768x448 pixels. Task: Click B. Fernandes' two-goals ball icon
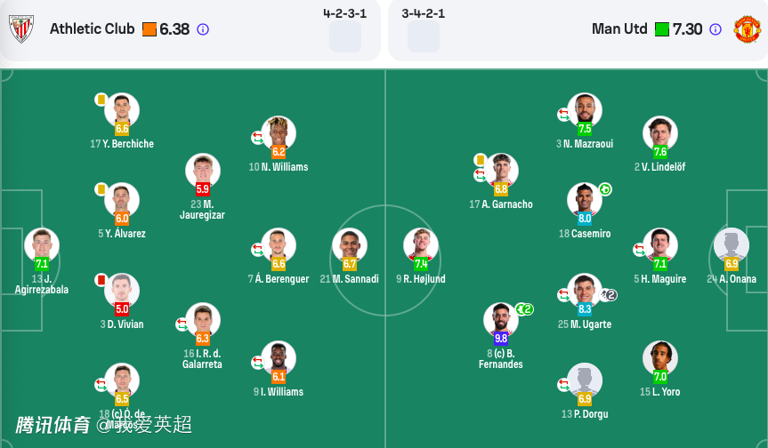click(x=524, y=309)
